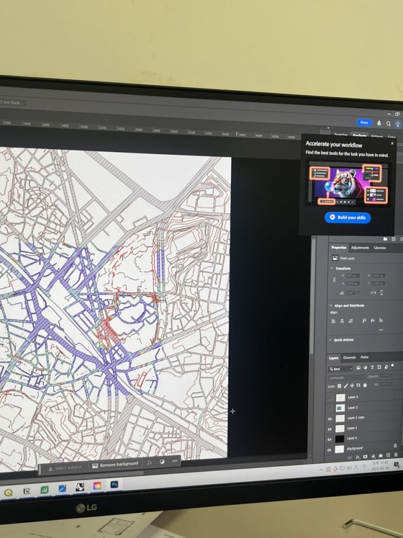
Task: Filter layers by shape layers icon
Action: coord(379,367)
